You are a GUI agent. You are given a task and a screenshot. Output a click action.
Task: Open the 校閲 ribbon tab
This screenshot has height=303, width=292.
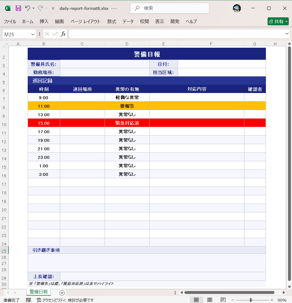pyautogui.click(x=144, y=21)
